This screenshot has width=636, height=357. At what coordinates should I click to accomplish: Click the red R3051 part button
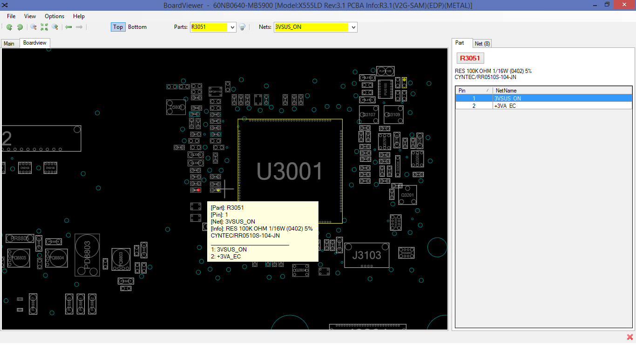(x=470, y=58)
